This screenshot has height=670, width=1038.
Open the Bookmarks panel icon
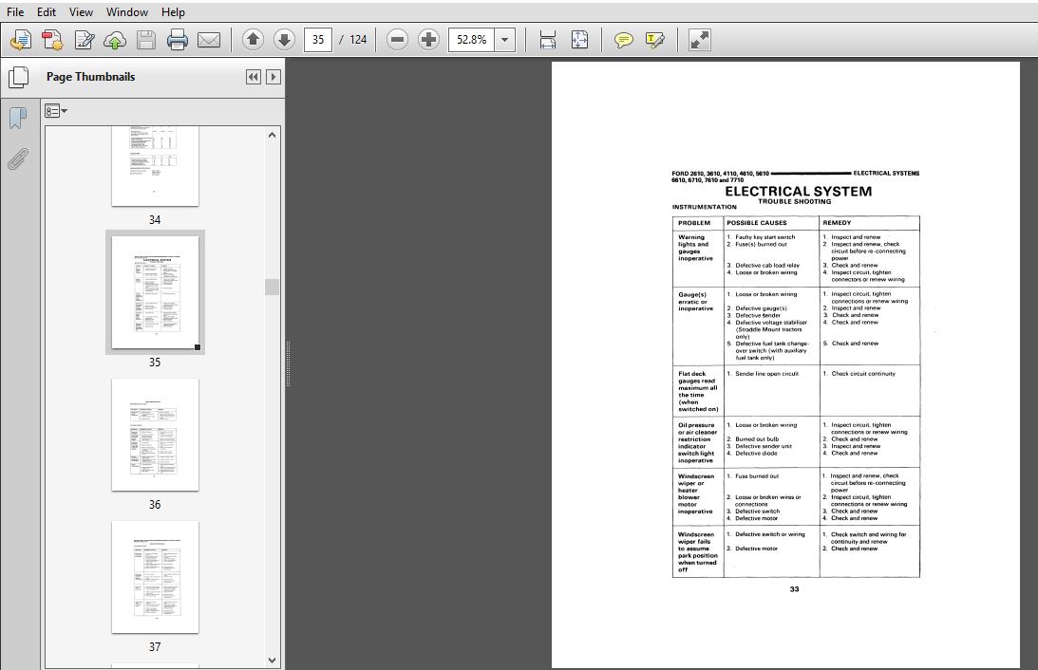(x=18, y=119)
